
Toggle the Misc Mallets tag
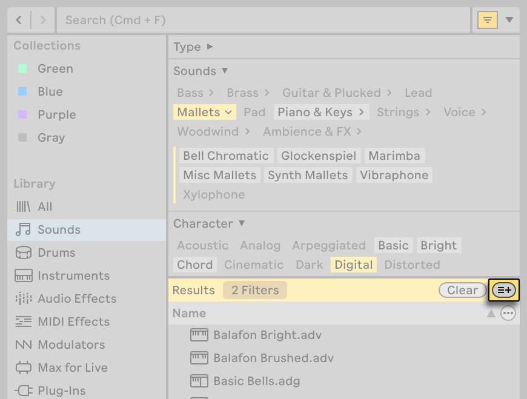(x=220, y=176)
